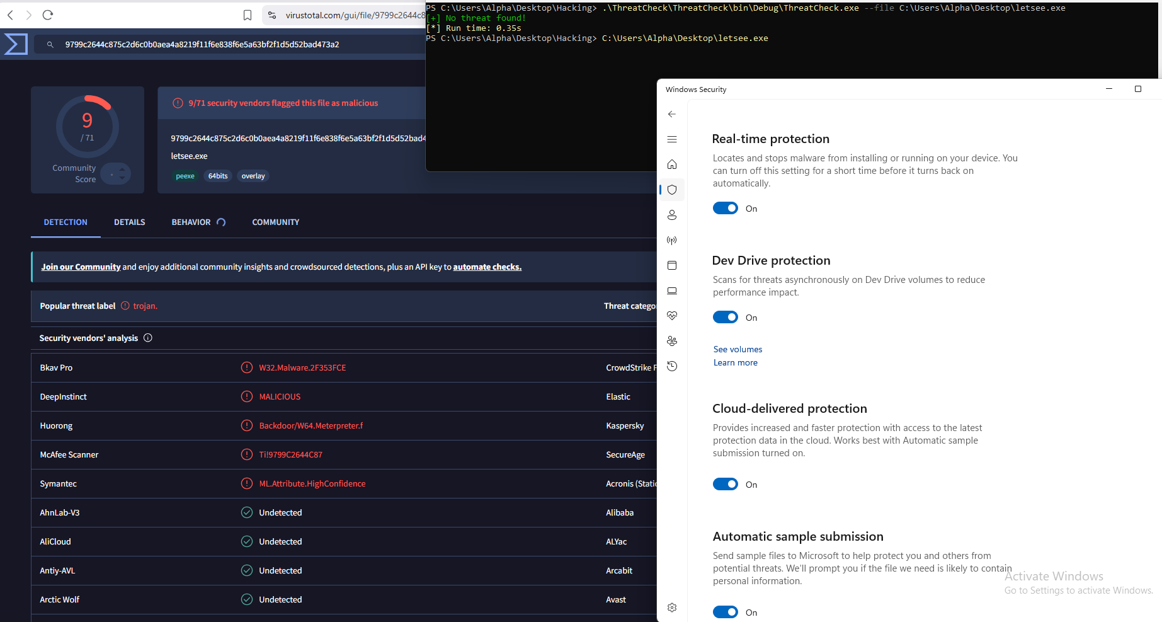Viewport: 1162px width, 622px height.
Task: Reload the VirusTotal page
Action: coord(48,15)
